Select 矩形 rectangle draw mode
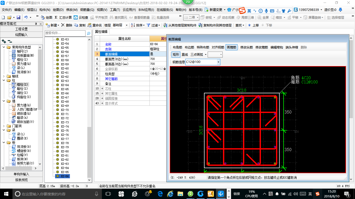Image resolution: width=355 pixels, height=199 pixels. (x=176, y=54)
